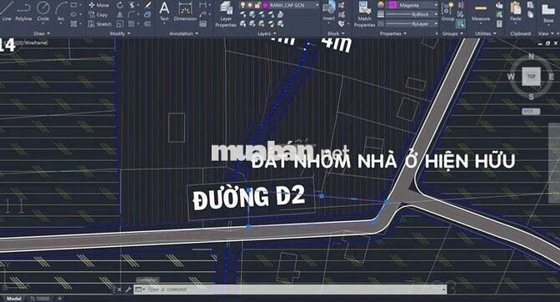560x302 pixels.
Task: Click Match Properties tool
Action: pos(365,13)
